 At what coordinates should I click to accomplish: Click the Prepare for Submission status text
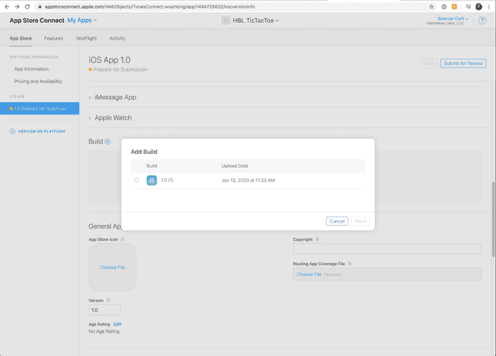[x=121, y=69]
